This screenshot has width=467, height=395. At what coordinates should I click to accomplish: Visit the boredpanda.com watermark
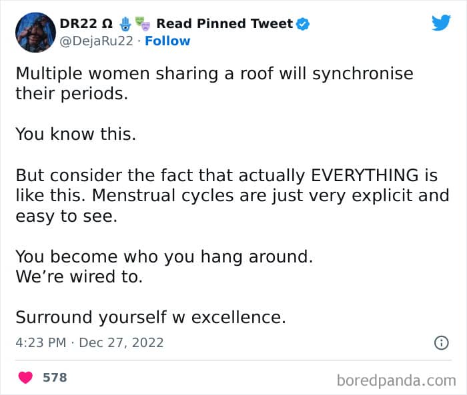[396, 380]
